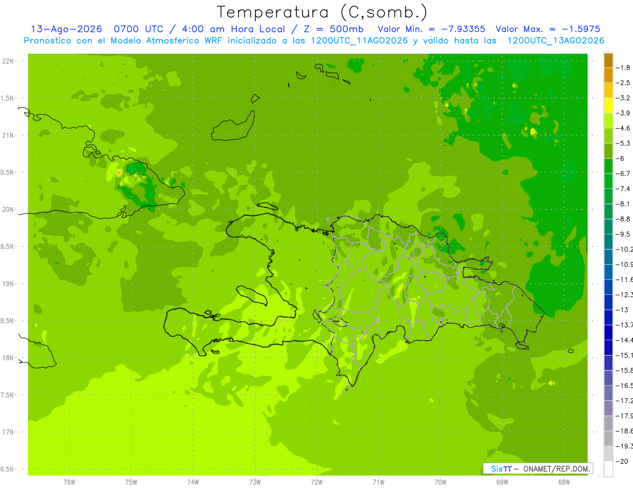Click the '-12.3' colorbar value

pos(625,294)
